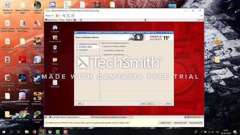Image resolution: width=240 pixels, height=135 pixels.
Task: Open Firefox from the Windows taskbar
Action: click(34, 132)
